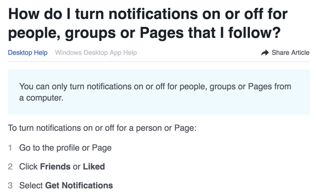Click the word Select in step 3
Image resolution: width=316 pixels, height=196 pixels.
click(31, 186)
